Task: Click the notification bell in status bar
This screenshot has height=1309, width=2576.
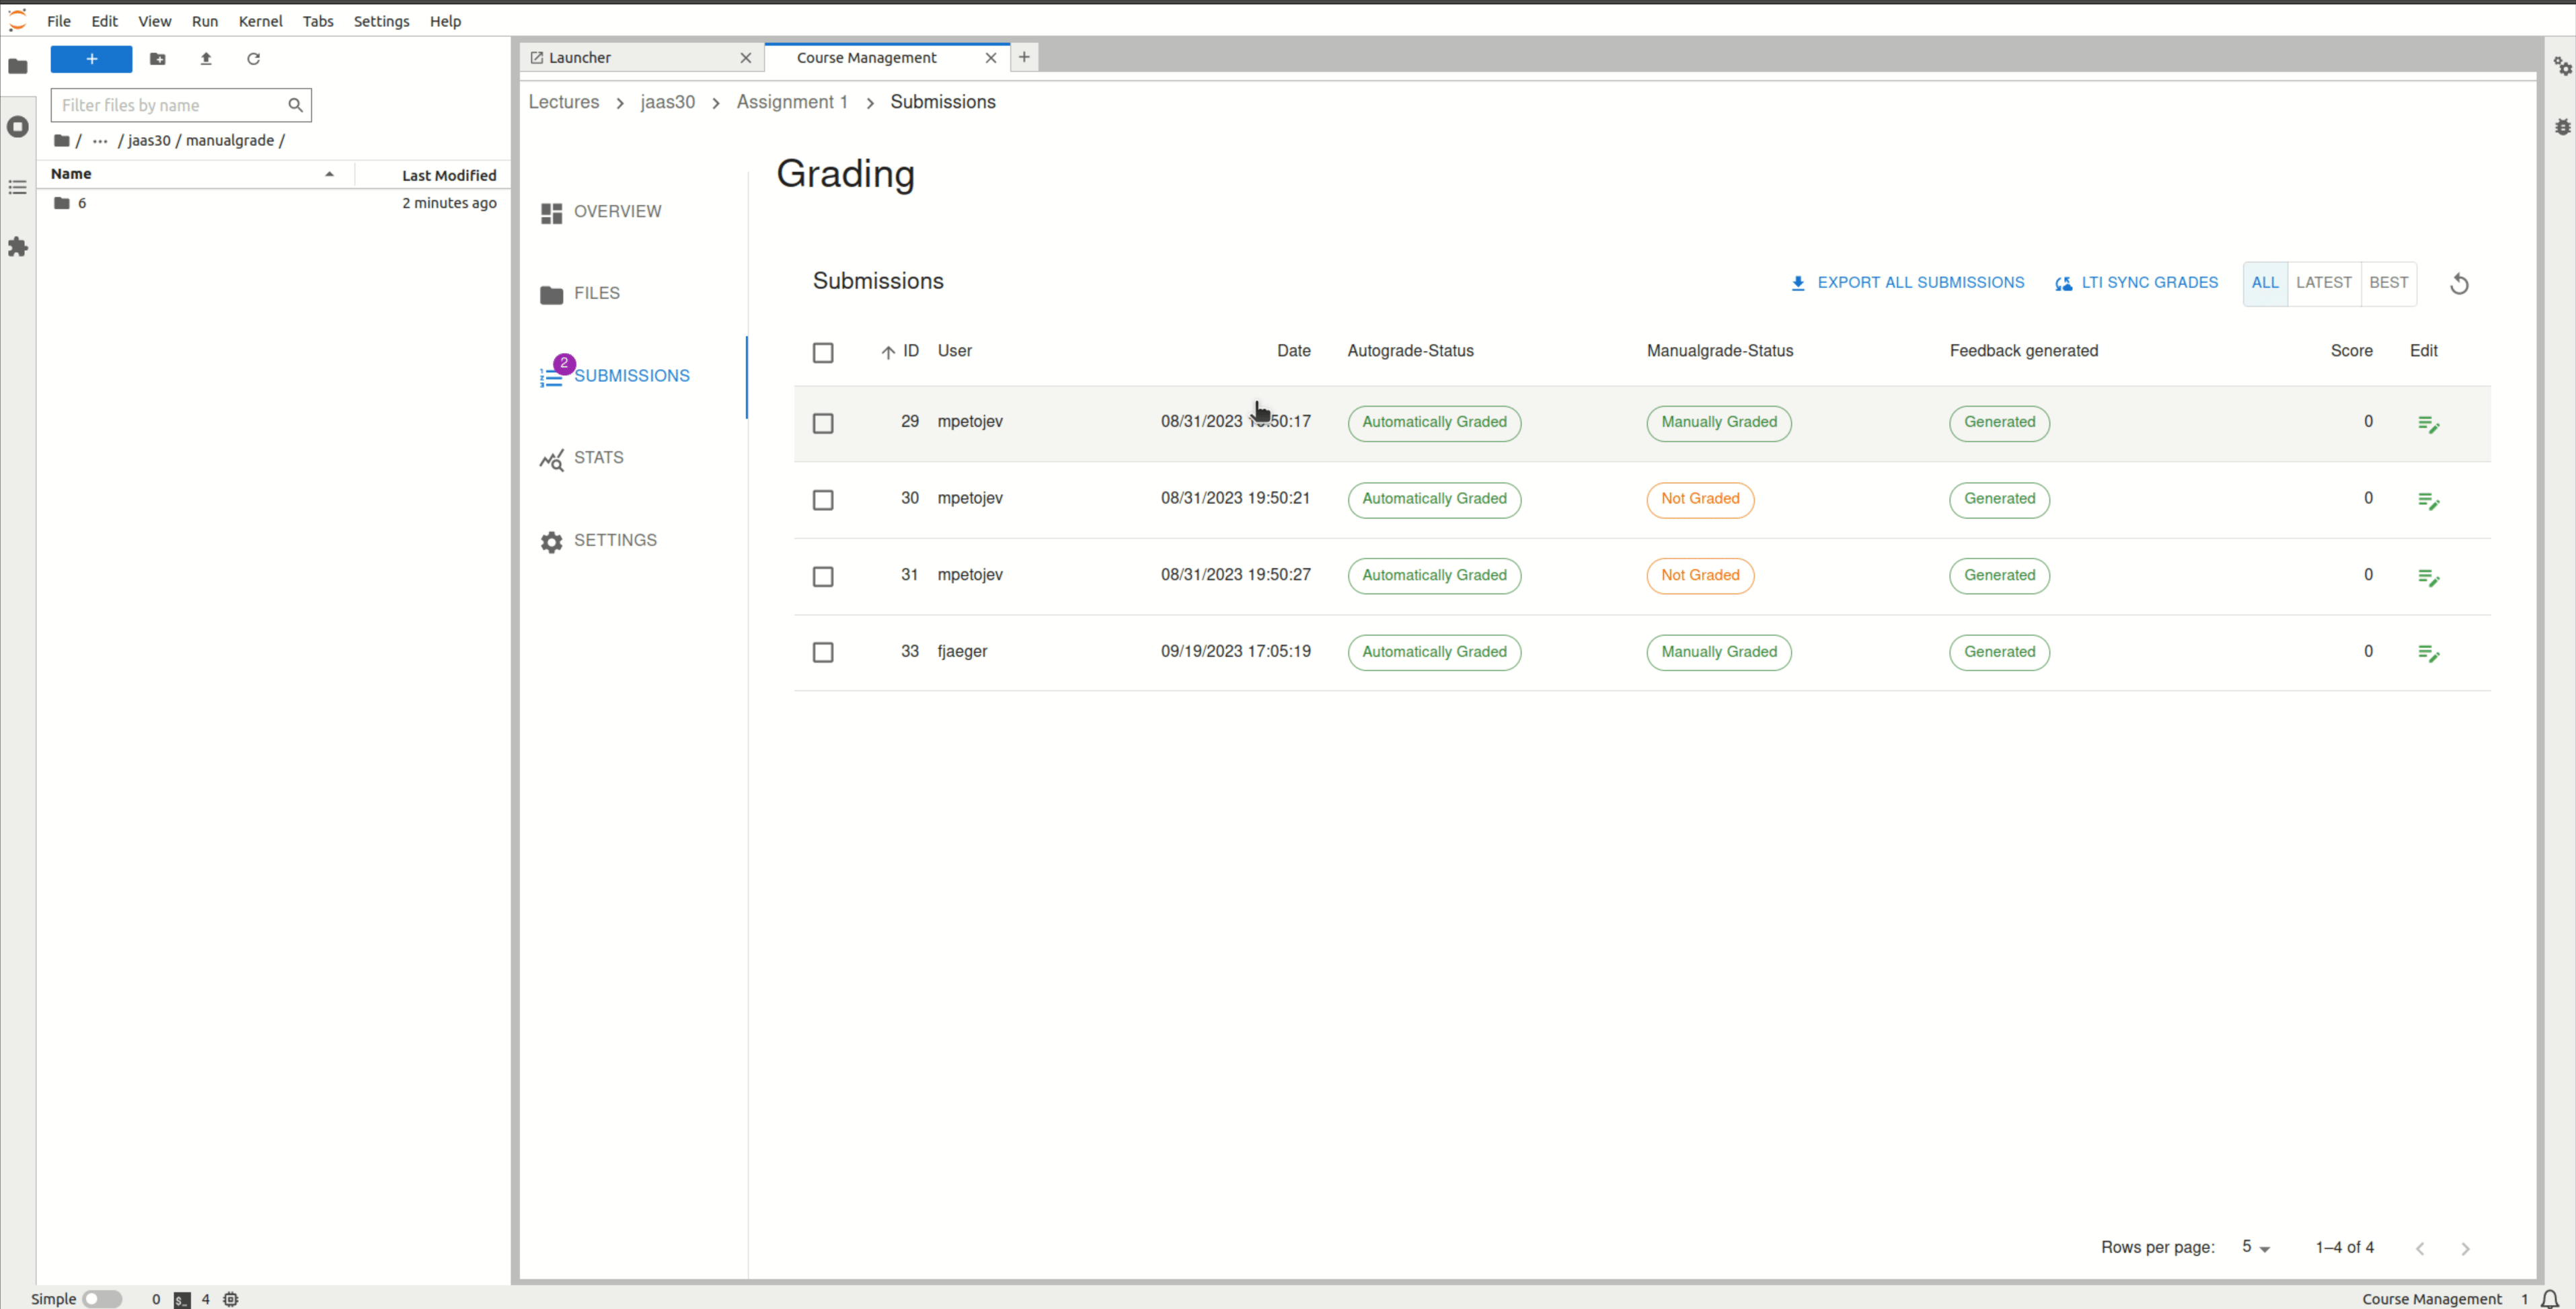Action: [2549, 1298]
